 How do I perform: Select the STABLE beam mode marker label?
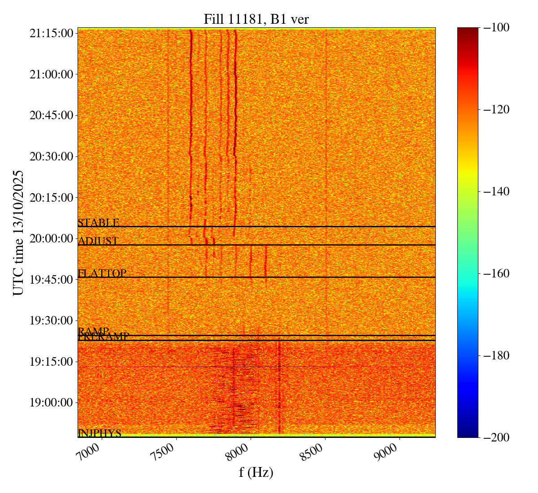pos(98,223)
